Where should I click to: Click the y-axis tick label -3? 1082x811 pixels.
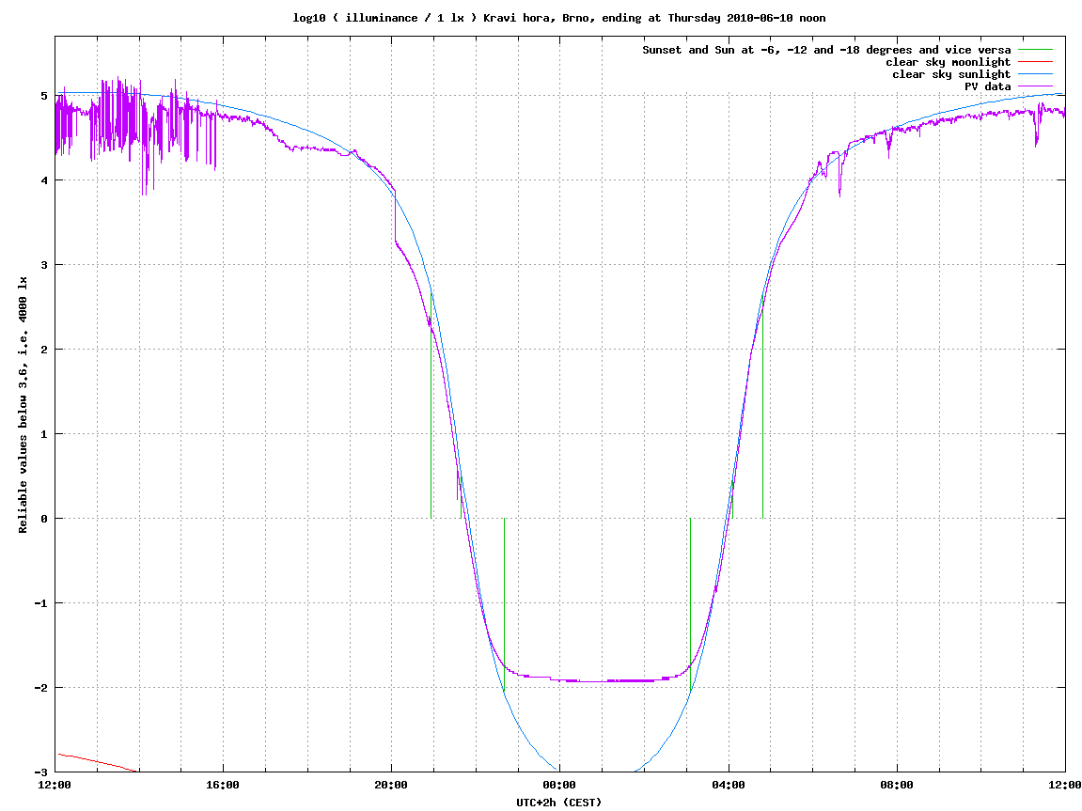[41, 772]
